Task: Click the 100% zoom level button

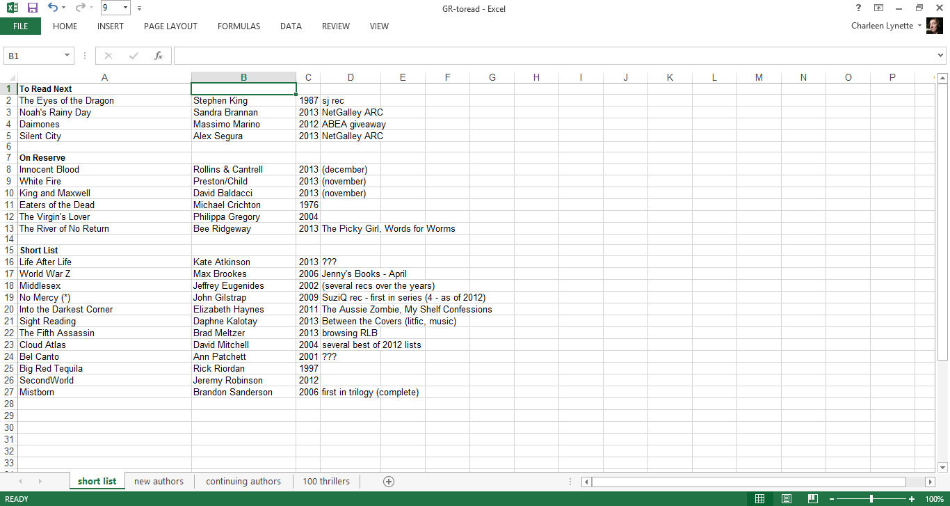Action: point(934,499)
